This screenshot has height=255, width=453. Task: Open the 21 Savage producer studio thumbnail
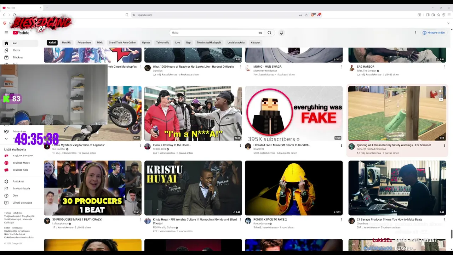[397, 188]
